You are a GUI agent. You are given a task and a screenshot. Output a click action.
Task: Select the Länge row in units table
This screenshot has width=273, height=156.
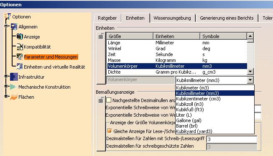pos(177,43)
